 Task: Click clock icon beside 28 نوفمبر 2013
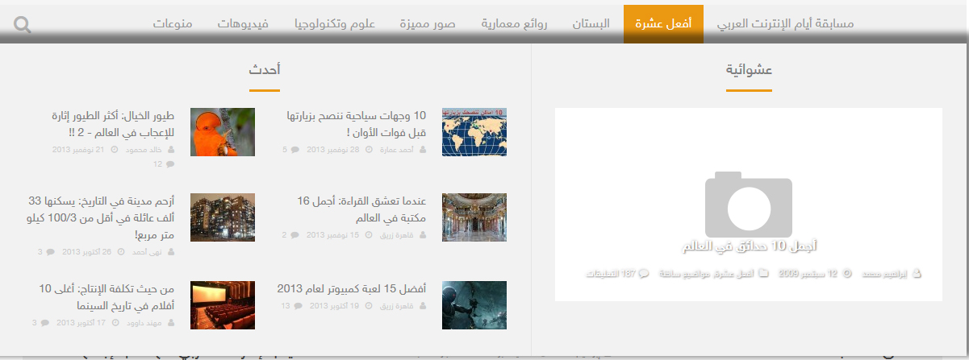point(370,150)
